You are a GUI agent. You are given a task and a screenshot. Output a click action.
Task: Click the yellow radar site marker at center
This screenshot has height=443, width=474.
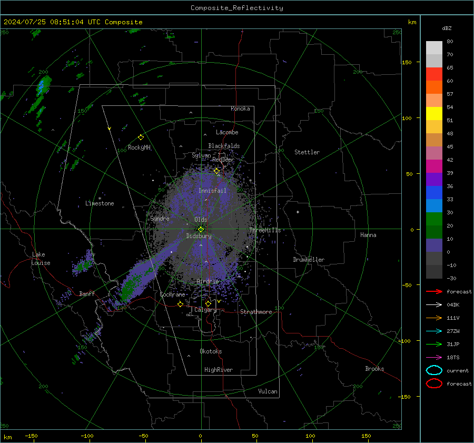(x=201, y=230)
